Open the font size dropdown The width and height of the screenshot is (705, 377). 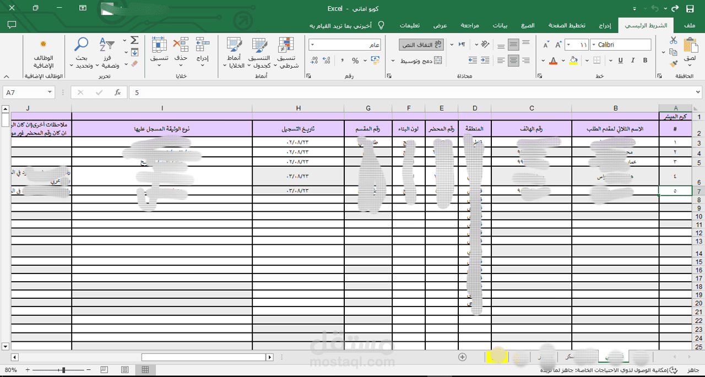569,45
